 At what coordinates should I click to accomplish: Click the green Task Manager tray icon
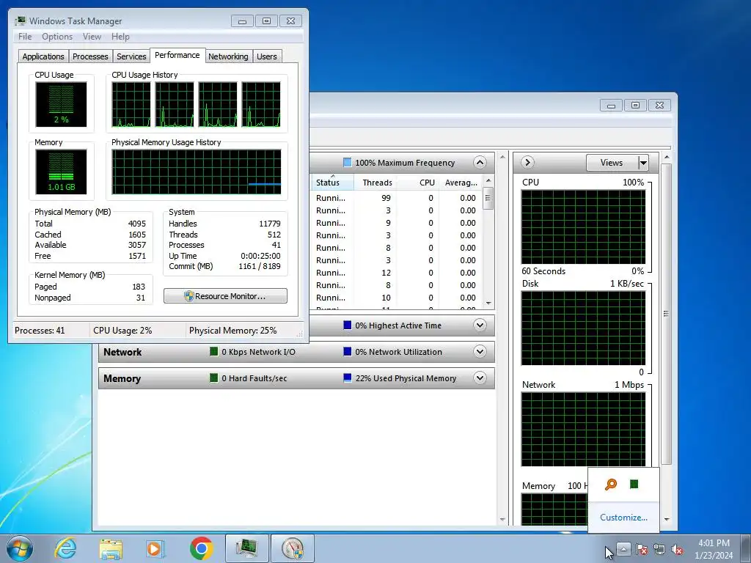634,484
